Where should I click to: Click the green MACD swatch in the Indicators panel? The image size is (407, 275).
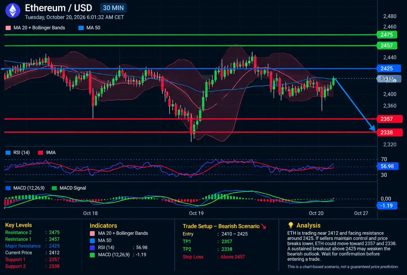coord(92,254)
